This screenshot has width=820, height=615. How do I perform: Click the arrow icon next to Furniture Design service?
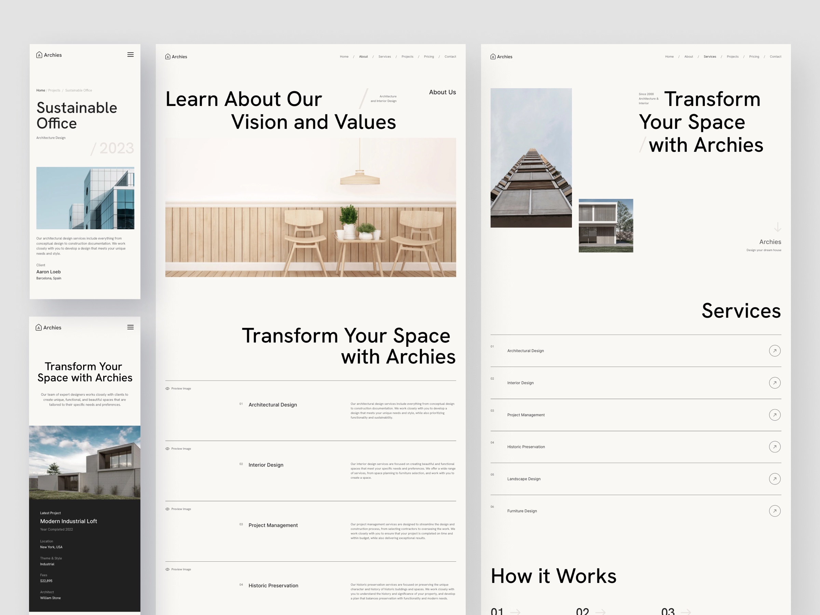point(775,511)
